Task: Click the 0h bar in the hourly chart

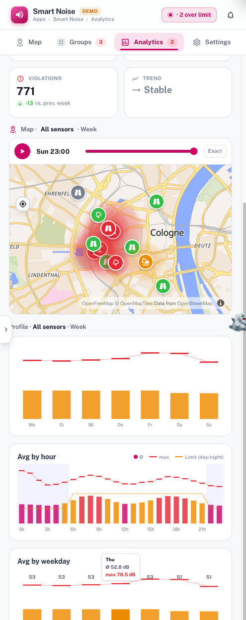Action: (x=21, y=514)
